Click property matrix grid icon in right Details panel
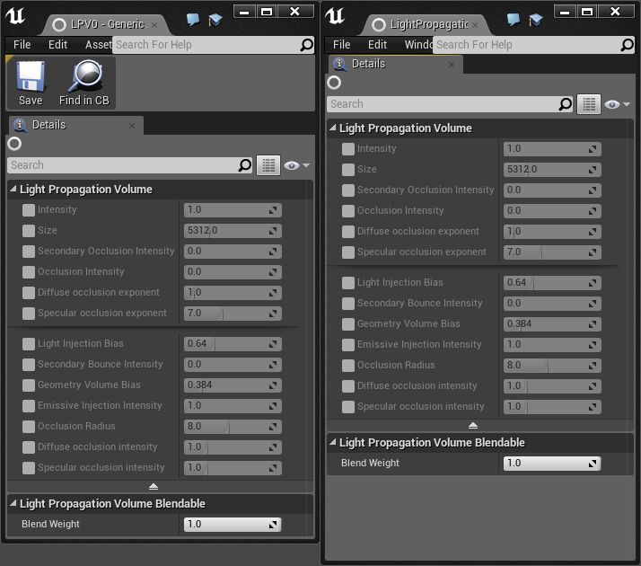 click(589, 104)
